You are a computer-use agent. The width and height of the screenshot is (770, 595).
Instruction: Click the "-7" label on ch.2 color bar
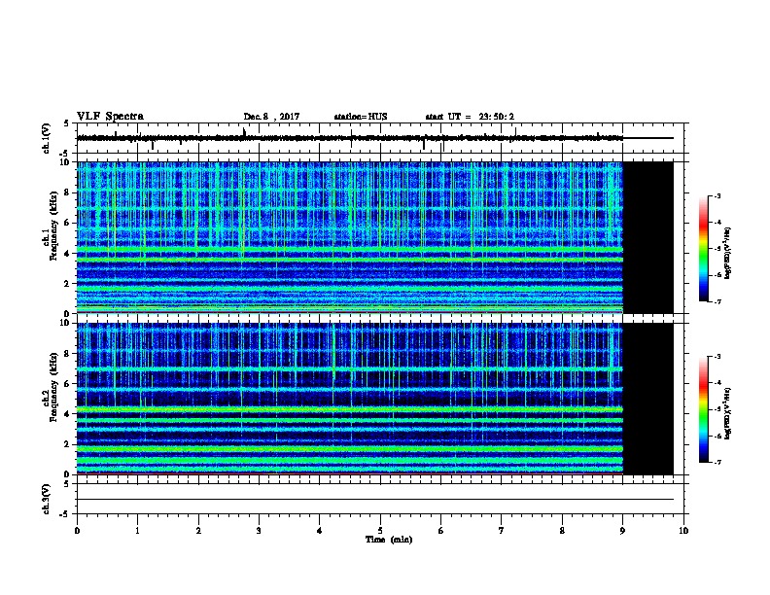pyautogui.click(x=717, y=462)
